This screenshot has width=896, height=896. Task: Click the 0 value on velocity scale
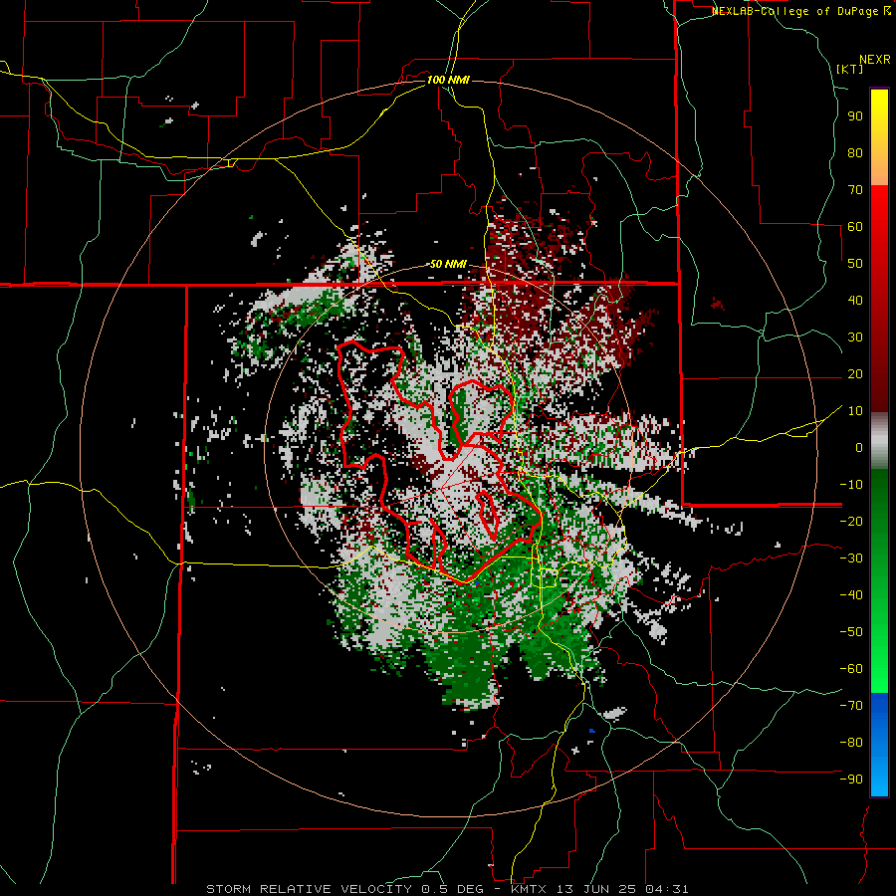coord(859,448)
